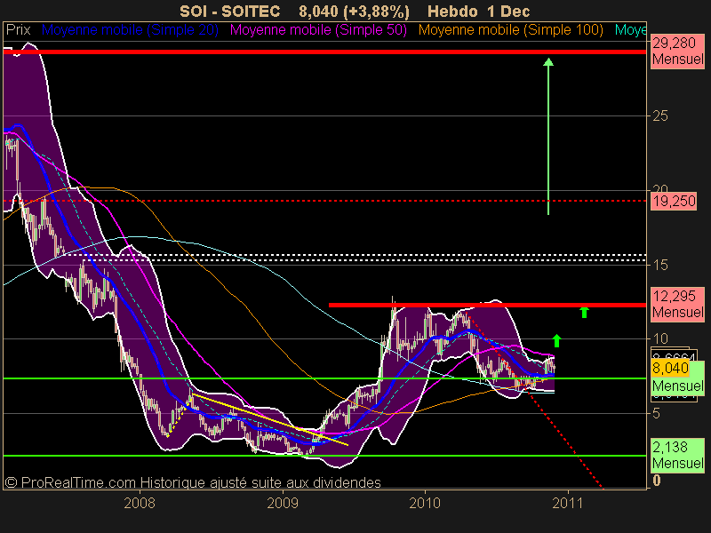Select the Moyenne mobile (Simple 50) legend
This screenshot has height=533, width=711.
coord(318,30)
